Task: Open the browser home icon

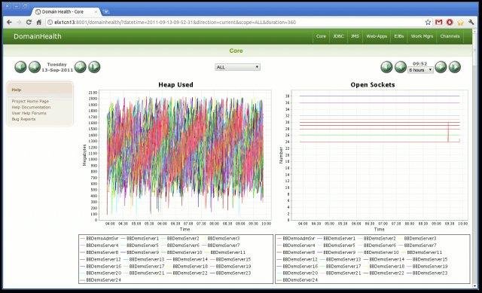Action: click(38, 22)
